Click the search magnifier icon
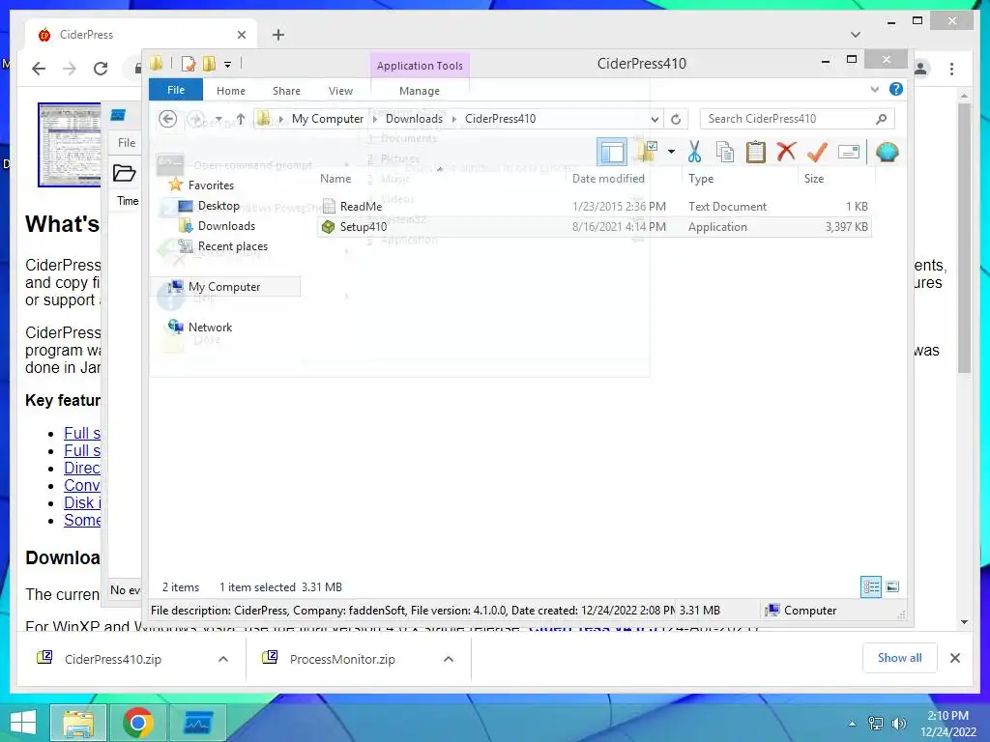This screenshot has width=990, height=742. [882, 119]
